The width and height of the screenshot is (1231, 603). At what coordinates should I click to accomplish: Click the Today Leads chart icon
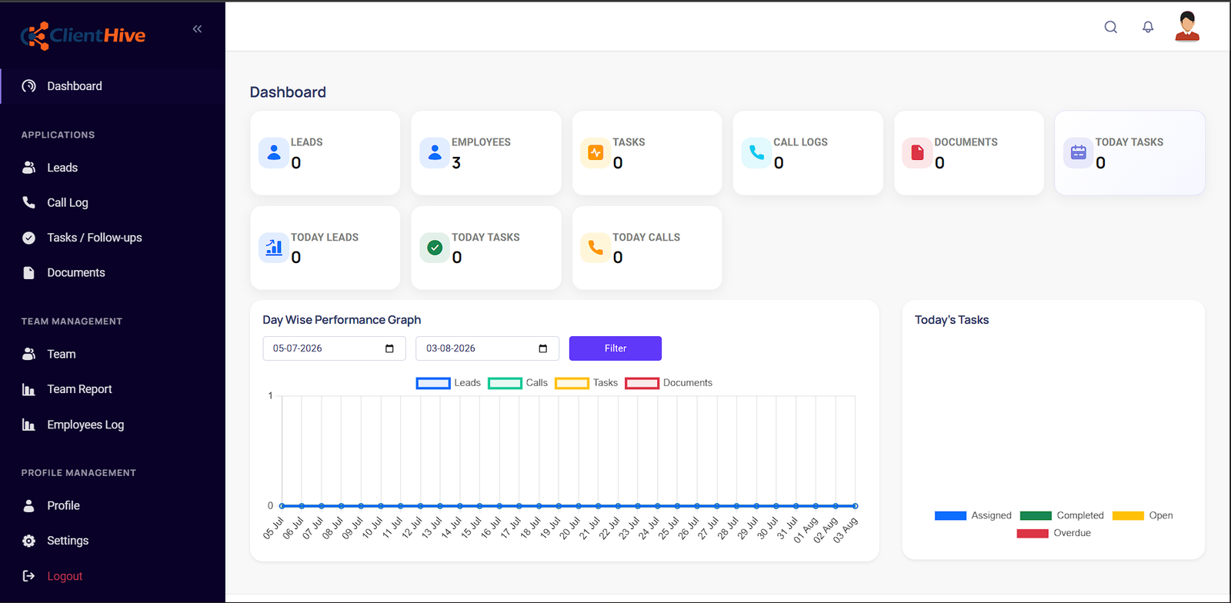point(274,248)
